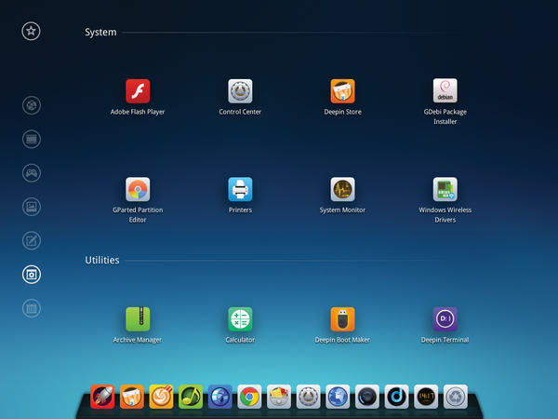This screenshot has height=419, width=558.
Task: Open the orange swirl app in the dock
Action: (x=161, y=397)
